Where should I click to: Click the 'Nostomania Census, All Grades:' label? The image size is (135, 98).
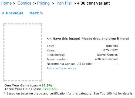pos(70,64)
